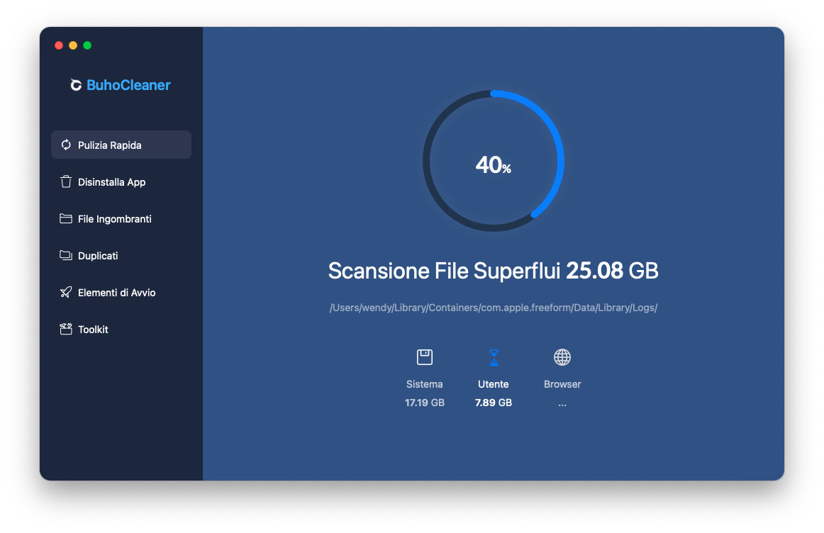Minimize the window with yellow button

coord(73,45)
